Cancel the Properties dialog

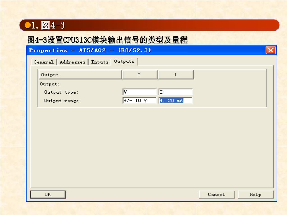217,195
